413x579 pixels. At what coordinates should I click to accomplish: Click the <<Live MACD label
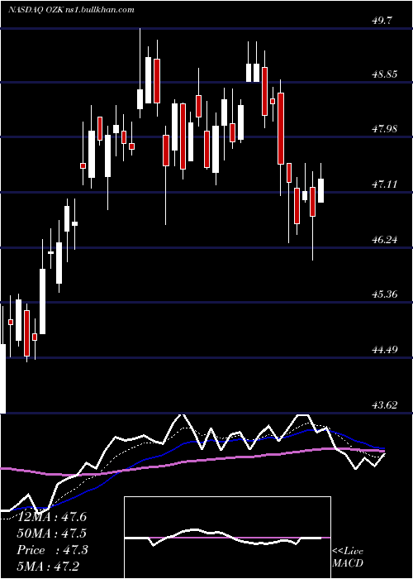348,557
